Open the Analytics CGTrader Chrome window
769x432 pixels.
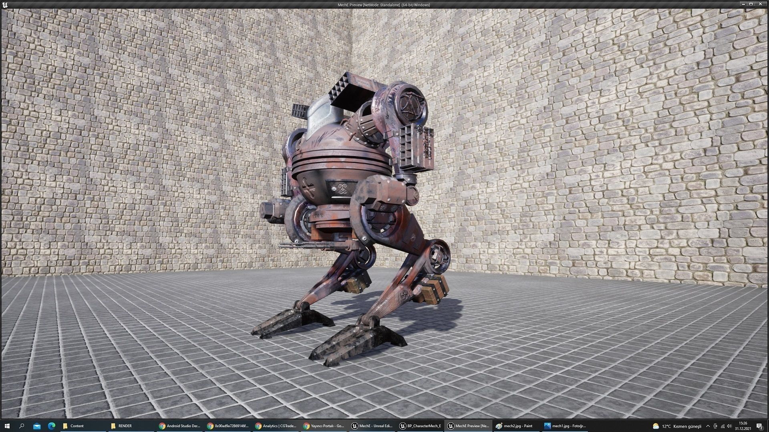pos(276,426)
